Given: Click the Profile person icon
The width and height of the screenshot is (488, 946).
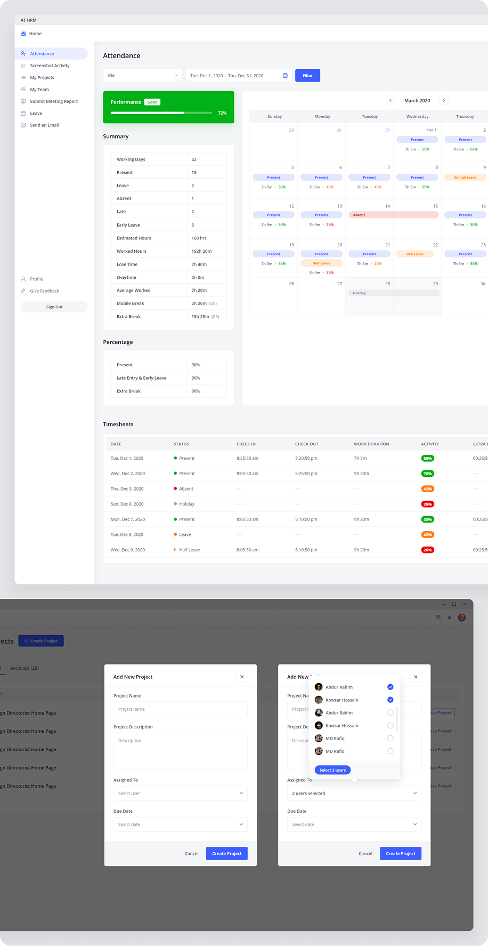Looking at the screenshot, I should click(23, 279).
